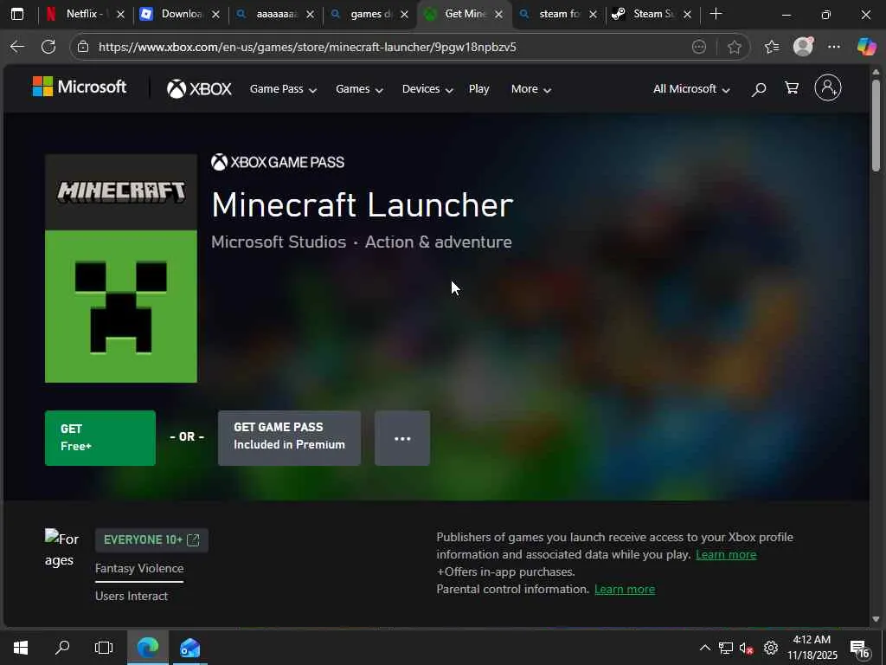Click the page vertical scrollbar thumb
The width and height of the screenshot is (886, 665).
[x=876, y=125]
